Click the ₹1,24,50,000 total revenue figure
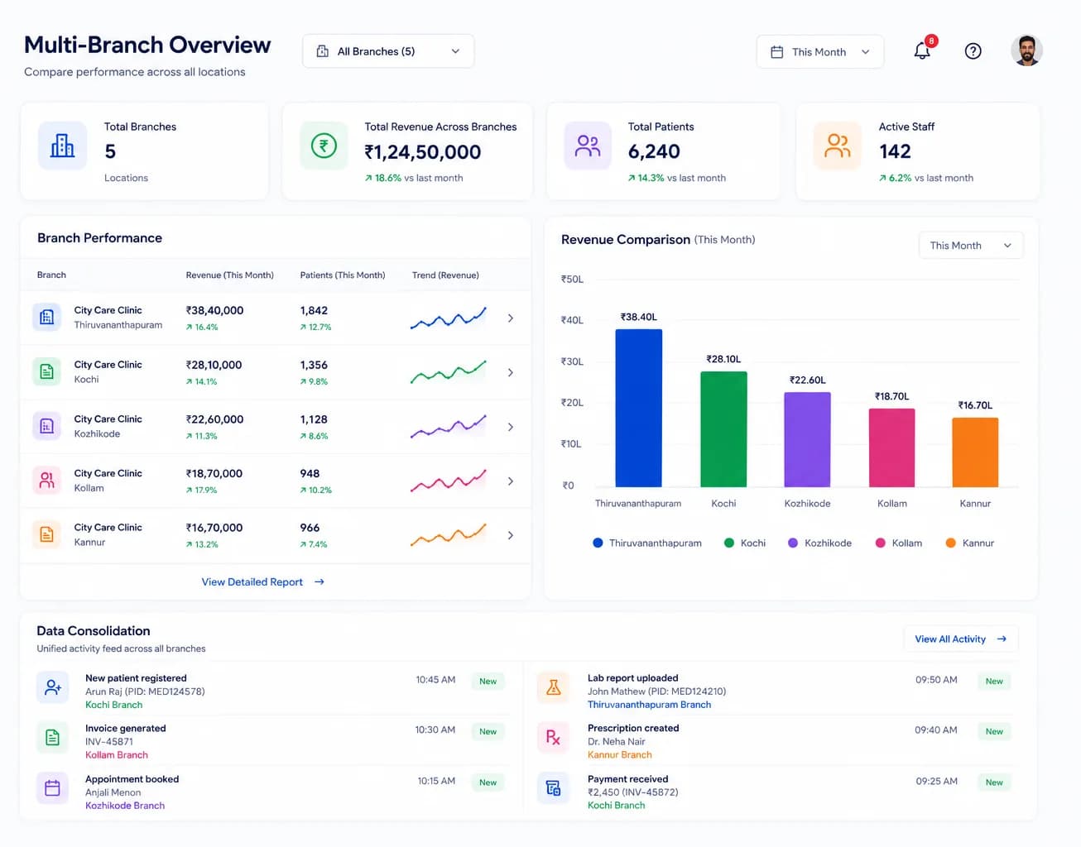Screen dimensions: 1081x847 tap(423, 152)
